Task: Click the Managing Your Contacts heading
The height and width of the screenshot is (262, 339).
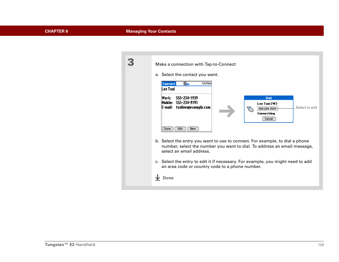Action: tap(151, 31)
